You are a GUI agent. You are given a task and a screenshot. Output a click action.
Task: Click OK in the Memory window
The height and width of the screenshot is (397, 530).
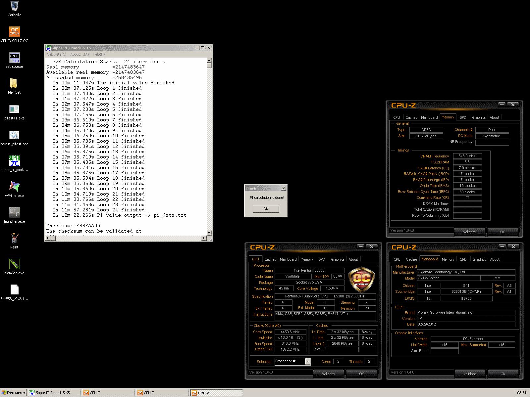point(503,232)
